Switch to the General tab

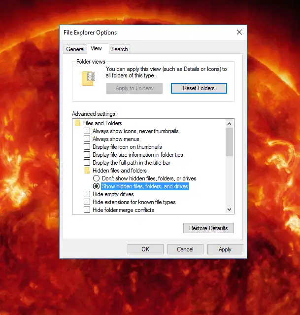point(75,49)
